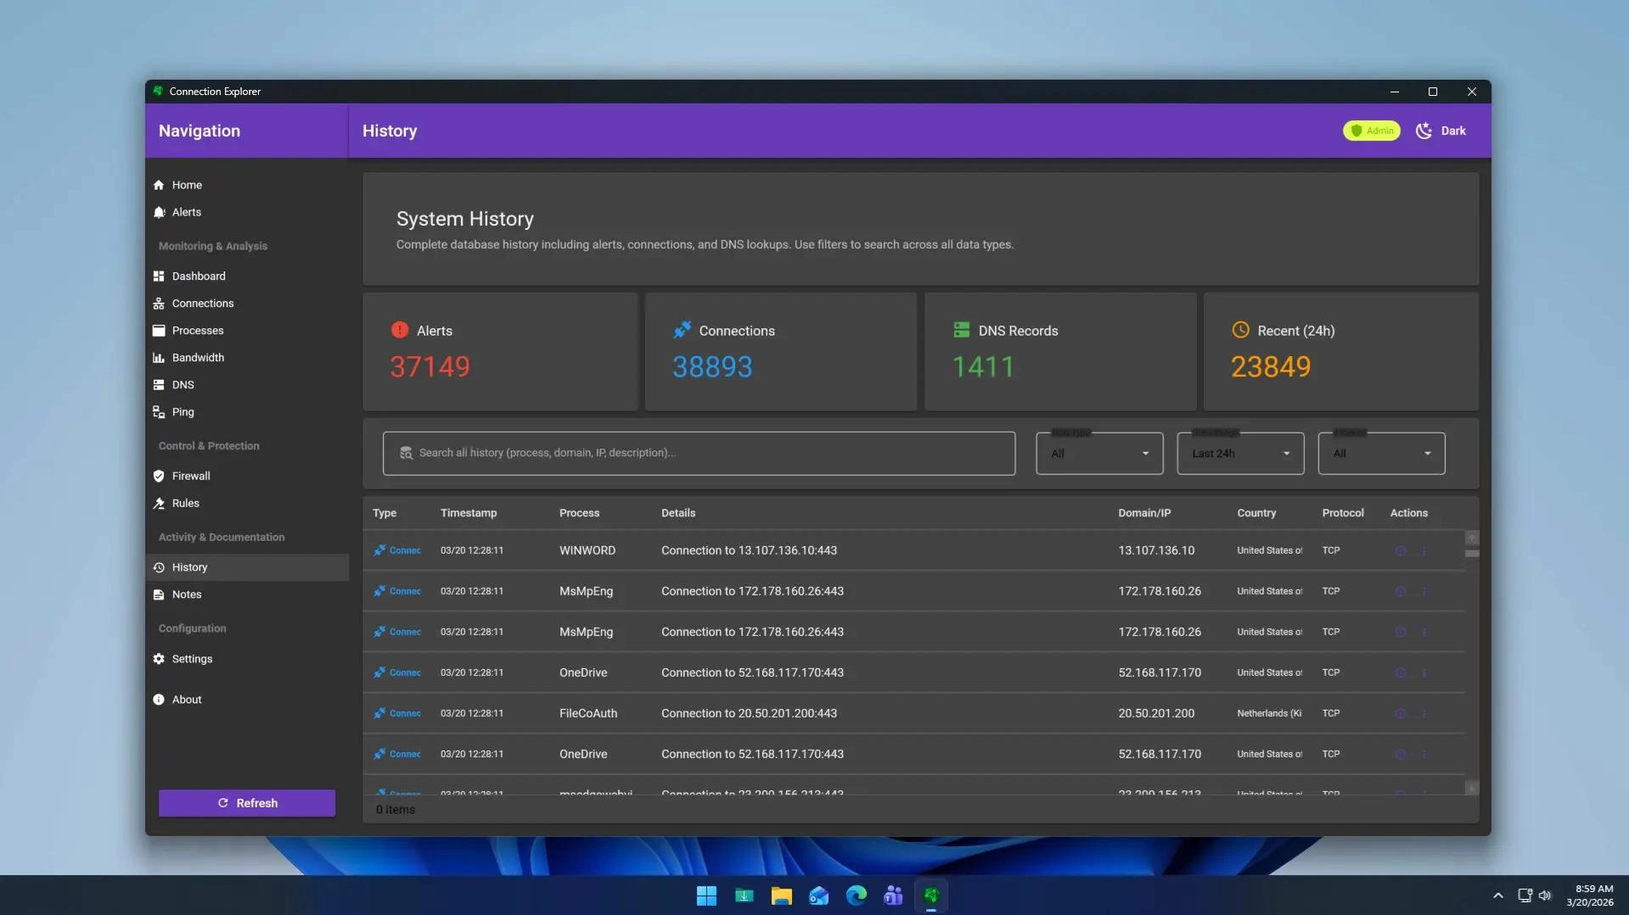The height and width of the screenshot is (915, 1629).
Task: Open the Type filter dropdown set to All
Action: 1099,453
